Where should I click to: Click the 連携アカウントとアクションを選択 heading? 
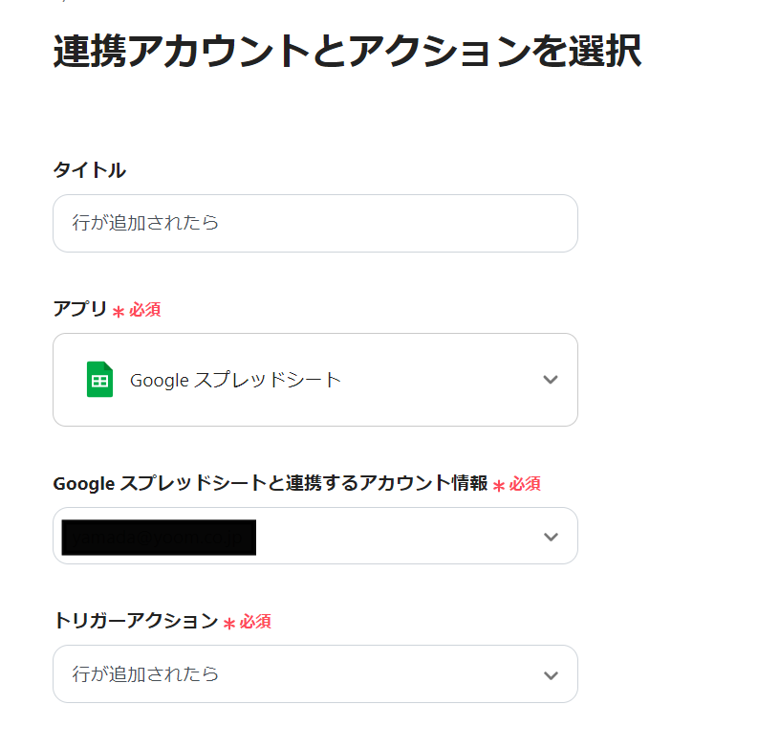pyautogui.click(x=346, y=52)
